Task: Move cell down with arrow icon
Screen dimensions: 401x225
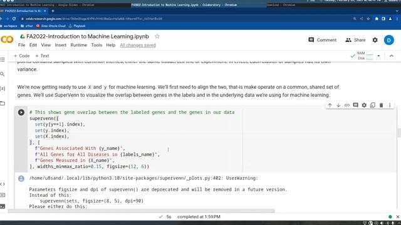Action: (338, 105)
